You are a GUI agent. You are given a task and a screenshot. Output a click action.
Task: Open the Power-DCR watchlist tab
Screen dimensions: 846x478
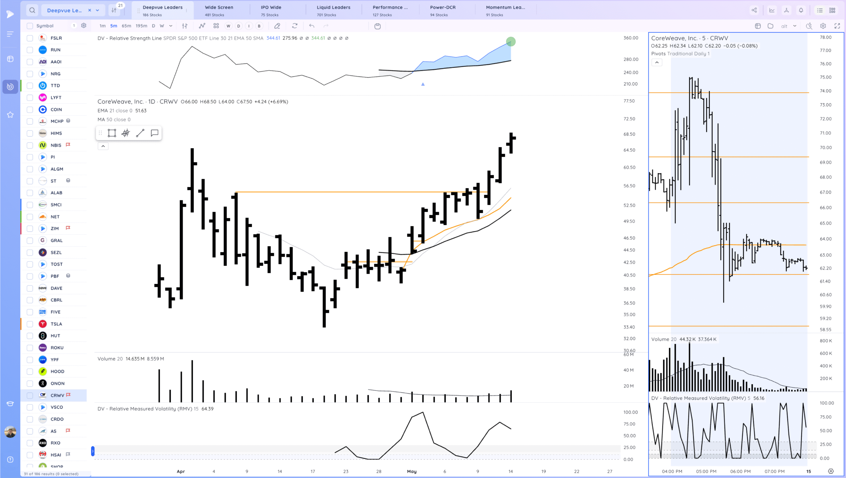coord(442,10)
